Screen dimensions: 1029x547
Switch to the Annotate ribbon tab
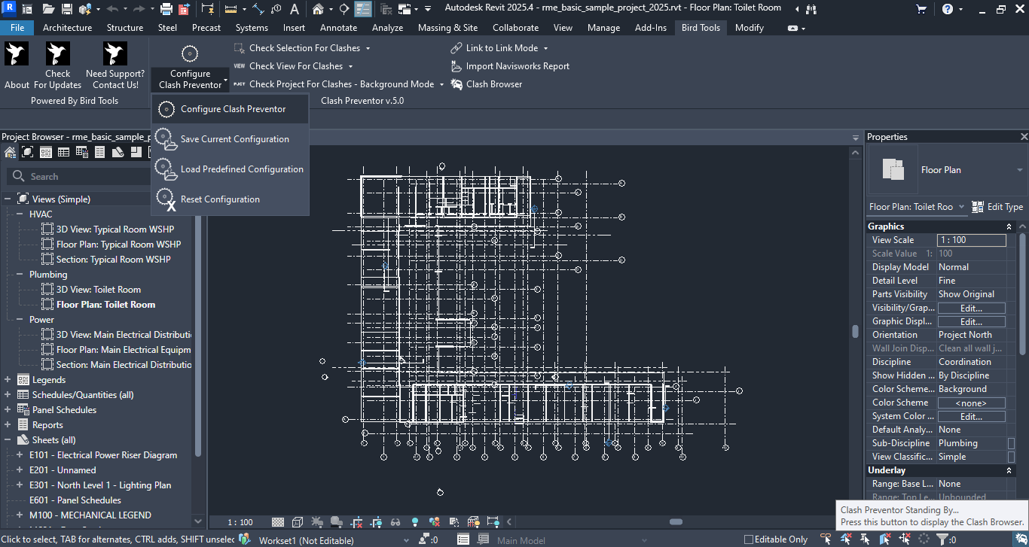click(338, 28)
